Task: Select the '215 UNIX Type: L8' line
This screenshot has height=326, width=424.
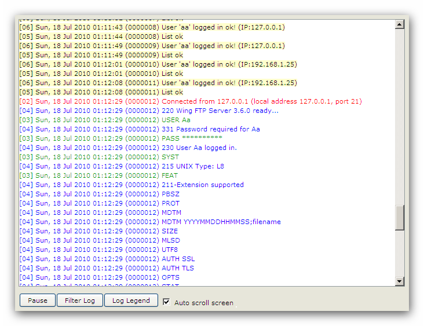Action: click(x=122, y=166)
